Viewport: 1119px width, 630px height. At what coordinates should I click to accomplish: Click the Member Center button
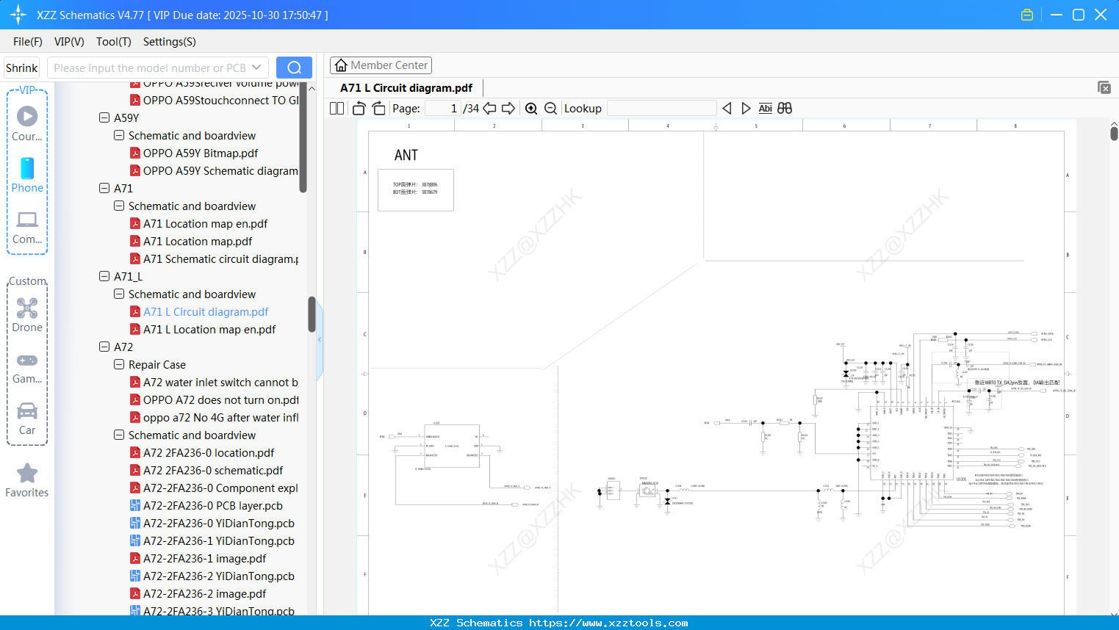381,65
